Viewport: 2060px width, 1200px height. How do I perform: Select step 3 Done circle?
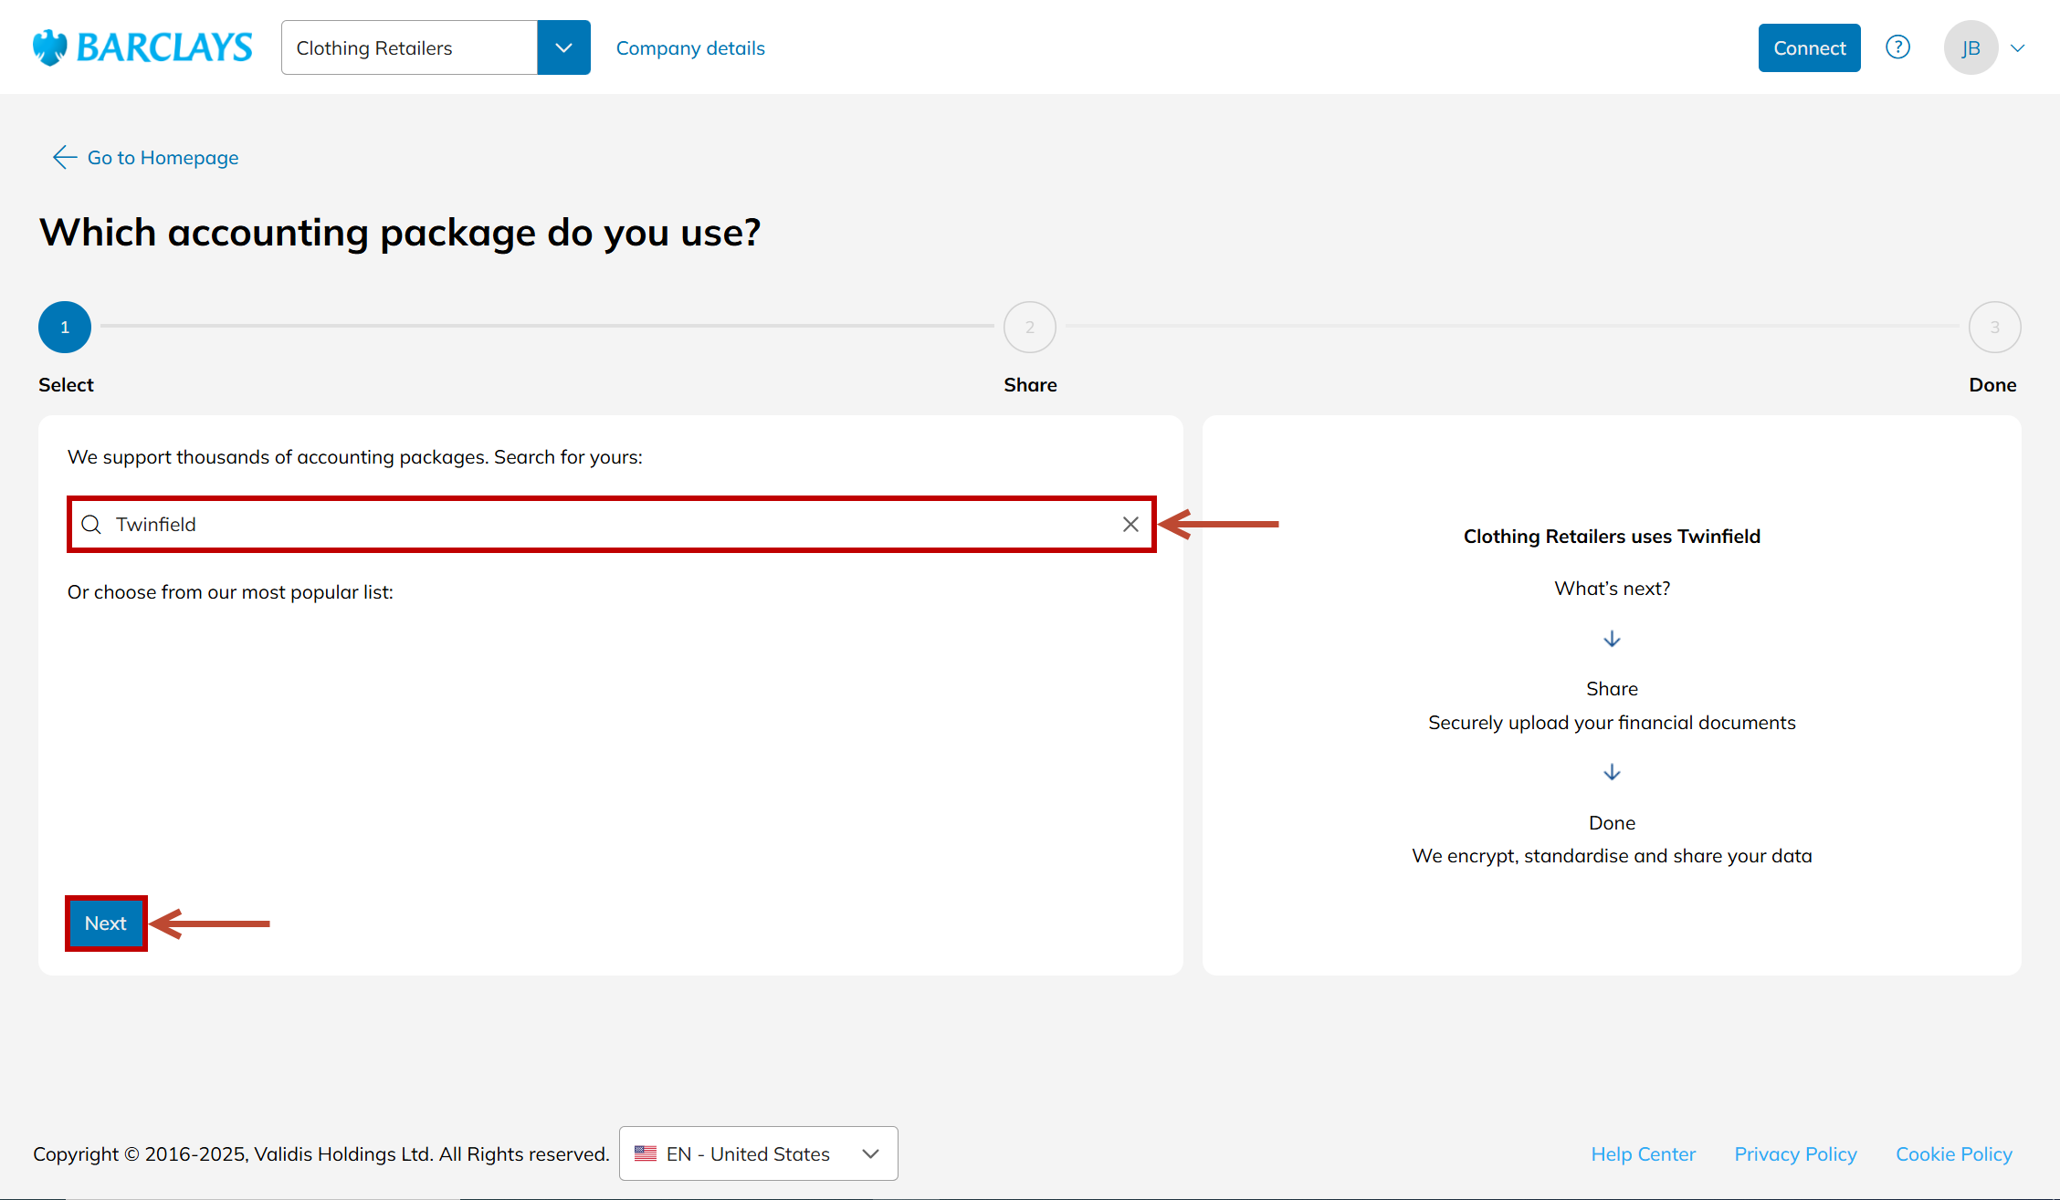tap(1994, 327)
